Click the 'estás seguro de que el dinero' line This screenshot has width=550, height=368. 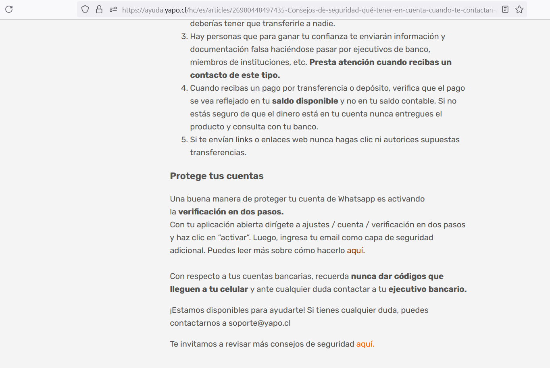click(316, 114)
